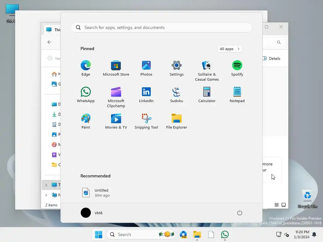Show All apps list
Image resolution: width=323 pixels, height=242 pixels.
[x=230, y=49]
